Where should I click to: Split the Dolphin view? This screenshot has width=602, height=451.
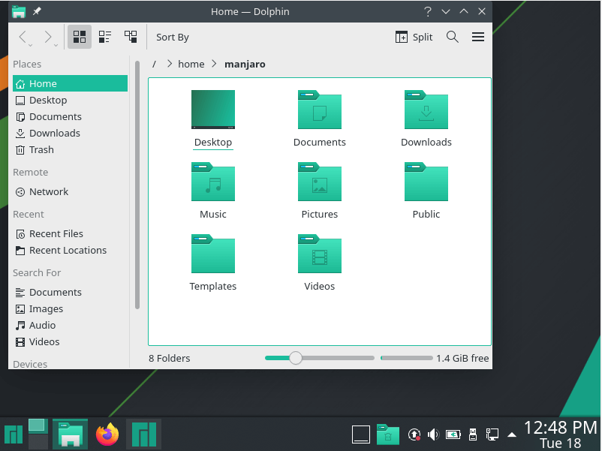point(414,36)
